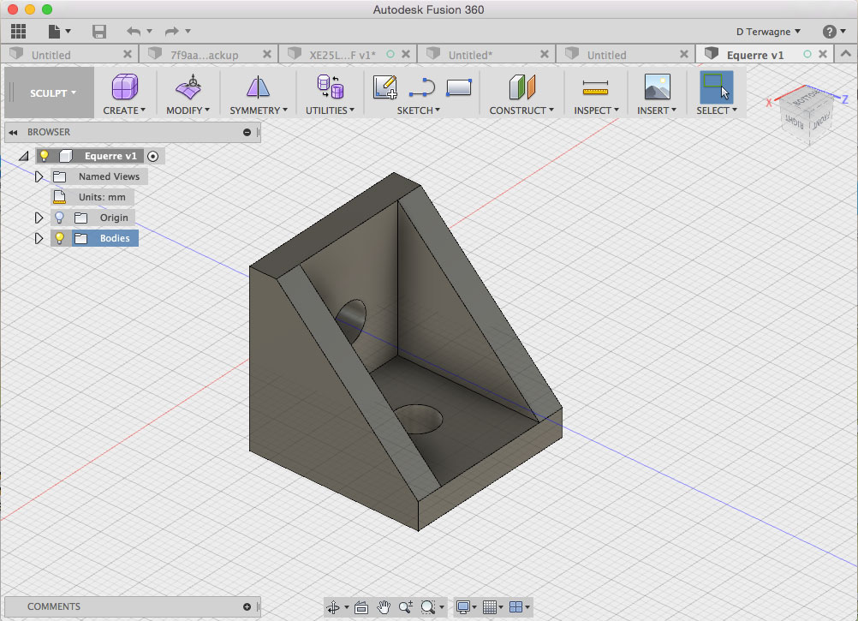Open the UTILITIES menu dropdown
The height and width of the screenshot is (621, 858).
[x=330, y=110]
